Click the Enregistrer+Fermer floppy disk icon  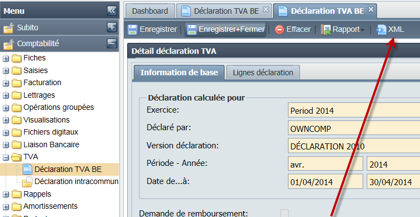pos(192,30)
